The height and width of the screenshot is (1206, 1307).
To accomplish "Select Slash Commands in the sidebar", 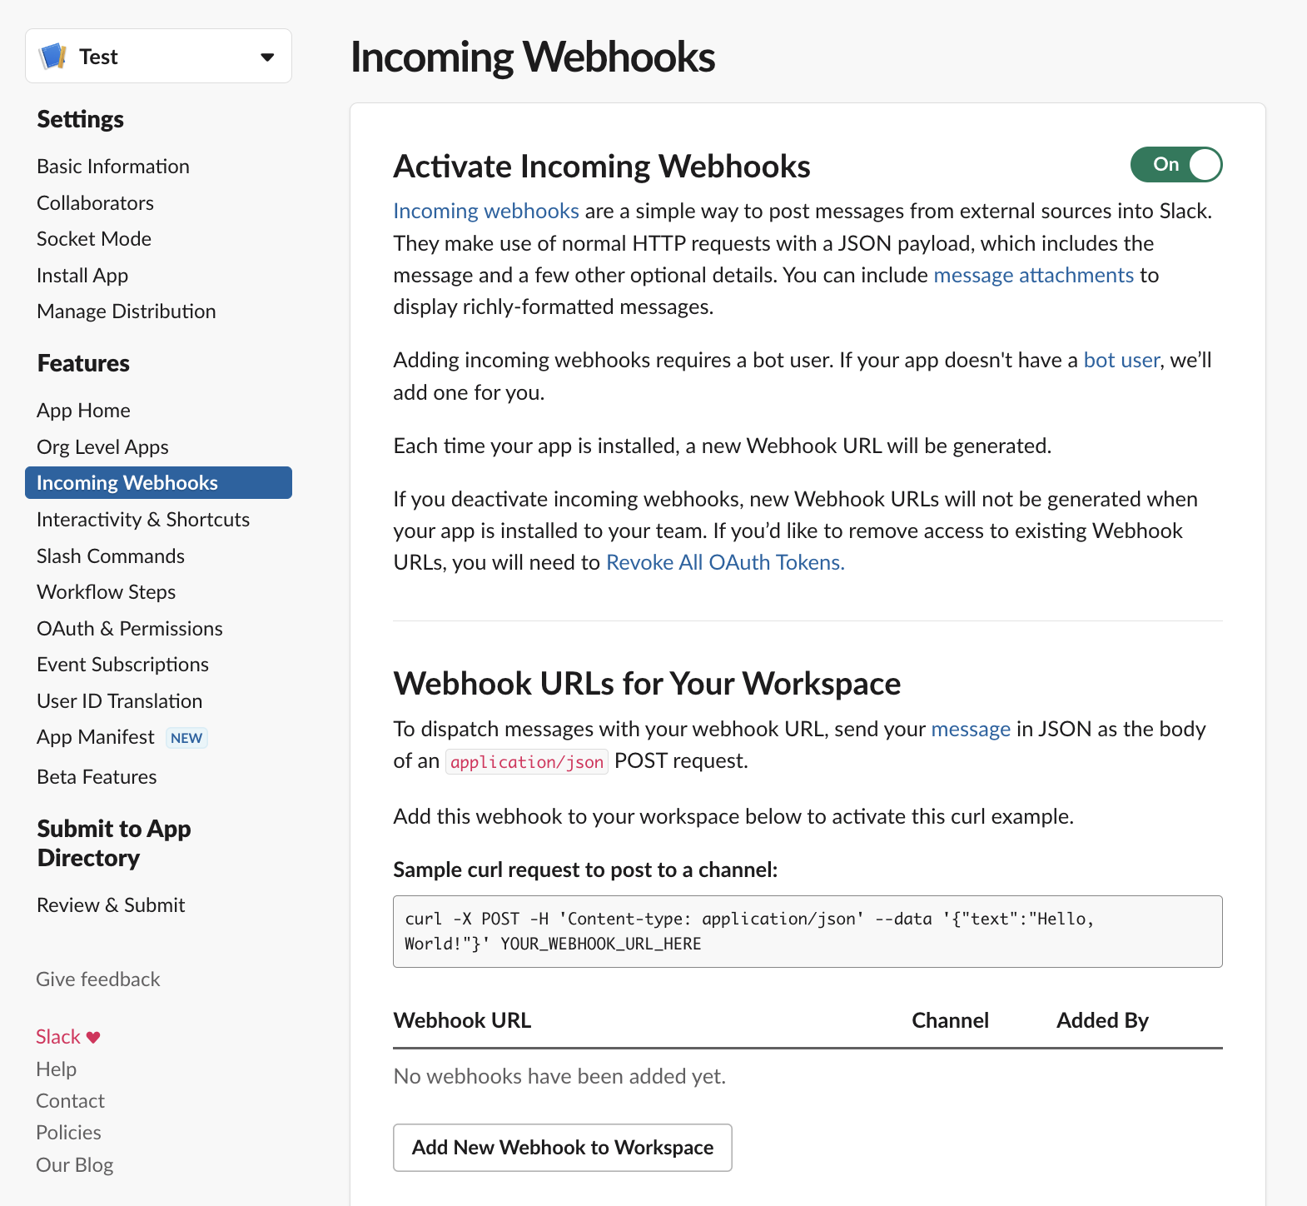I will click(111, 556).
